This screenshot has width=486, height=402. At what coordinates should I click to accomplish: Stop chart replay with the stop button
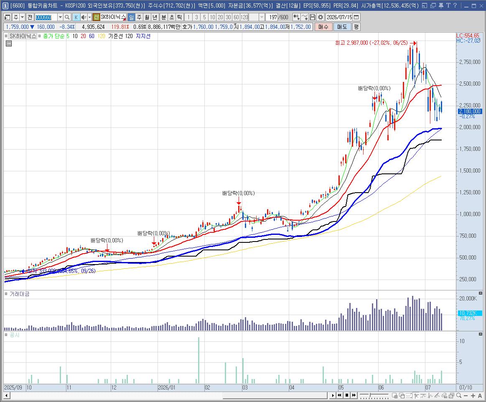[x=347, y=395]
